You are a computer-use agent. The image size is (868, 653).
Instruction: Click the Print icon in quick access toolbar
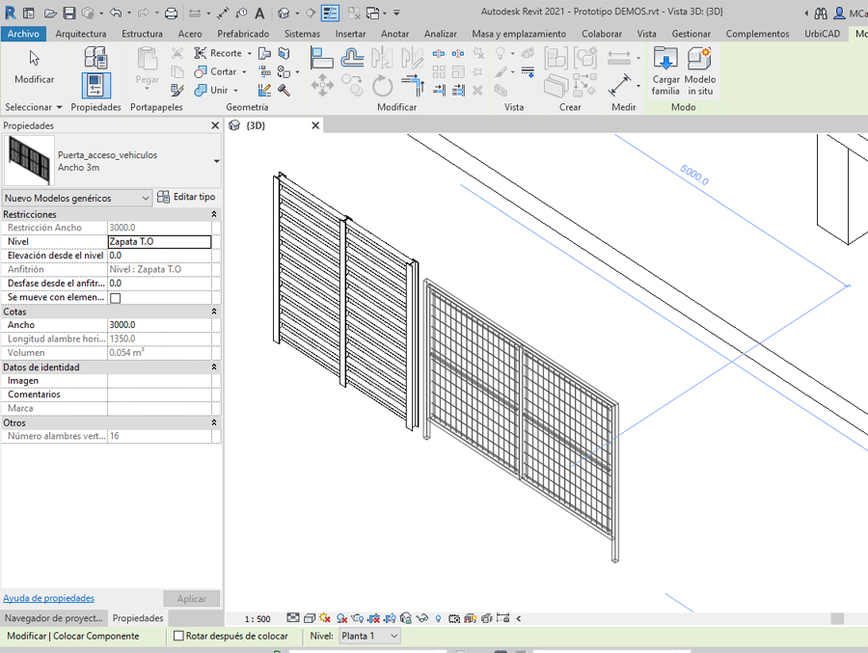tap(171, 14)
